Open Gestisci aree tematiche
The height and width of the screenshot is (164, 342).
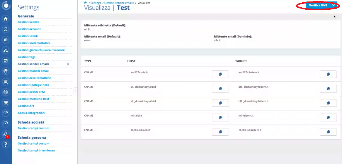[x=34, y=78]
